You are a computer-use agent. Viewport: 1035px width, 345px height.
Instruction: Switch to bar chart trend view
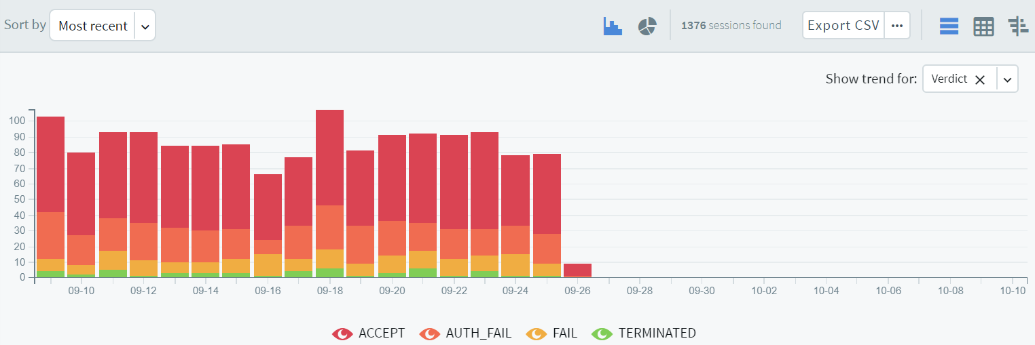click(x=613, y=26)
